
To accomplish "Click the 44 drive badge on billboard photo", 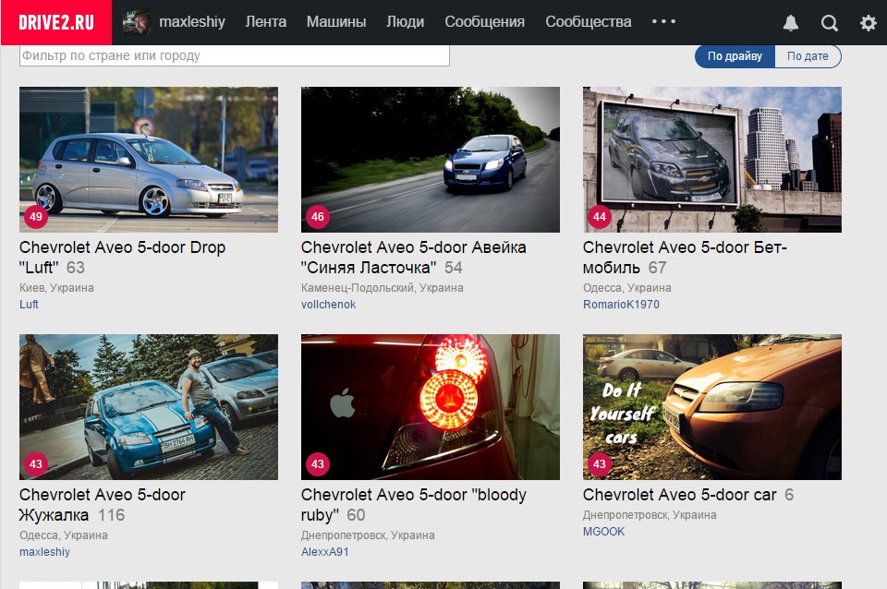I will 600,217.
